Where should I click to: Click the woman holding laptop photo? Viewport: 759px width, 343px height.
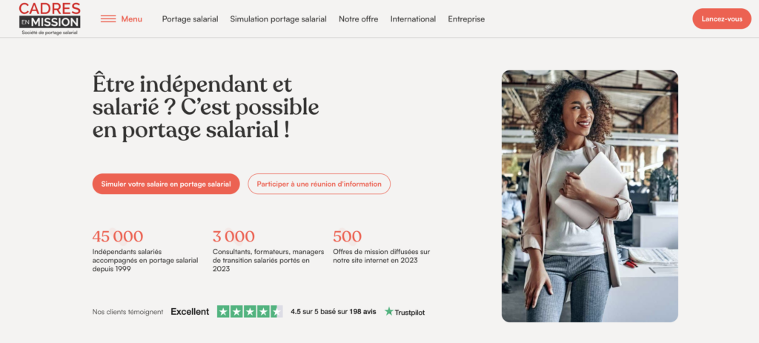pos(589,196)
